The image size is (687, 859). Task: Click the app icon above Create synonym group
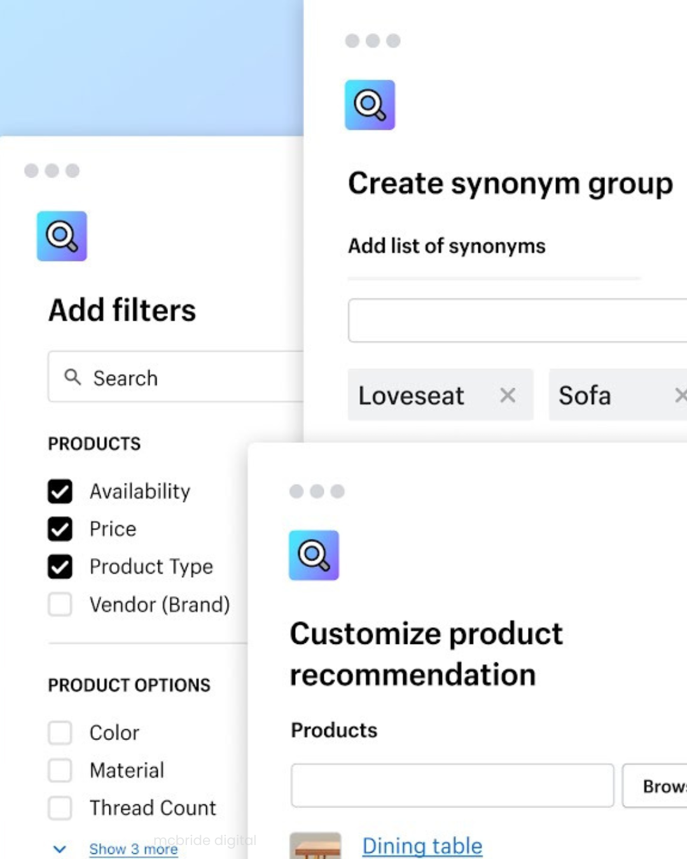point(370,105)
